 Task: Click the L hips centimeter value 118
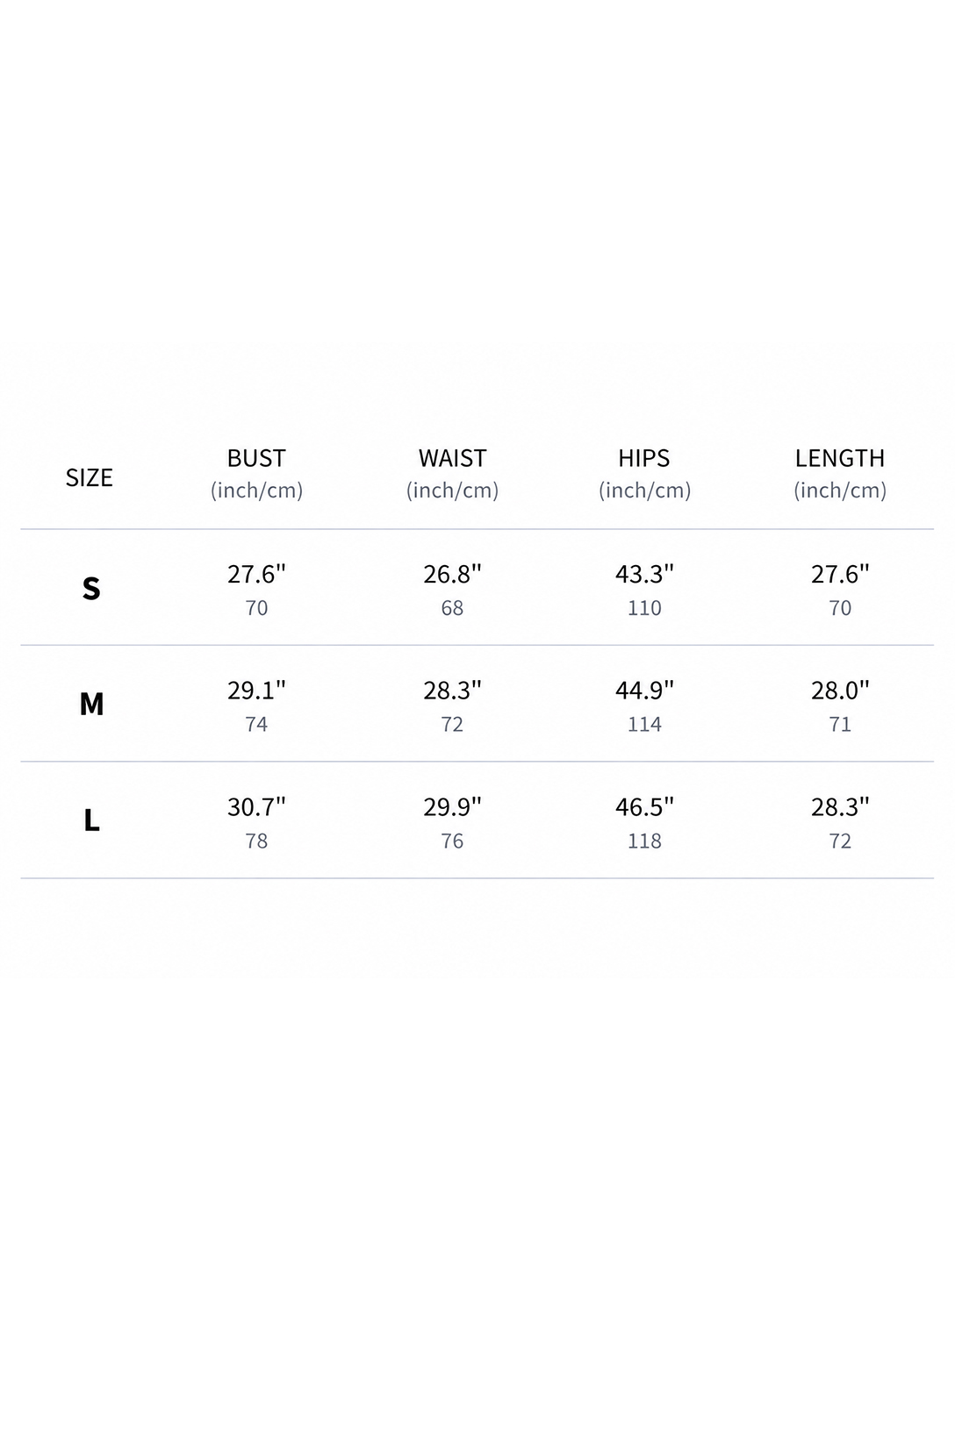(x=644, y=841)
